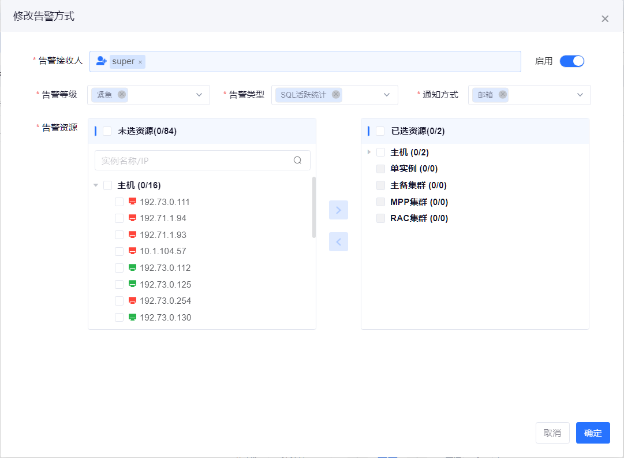Collapse the 主机 (0/16) tree node

96,185
